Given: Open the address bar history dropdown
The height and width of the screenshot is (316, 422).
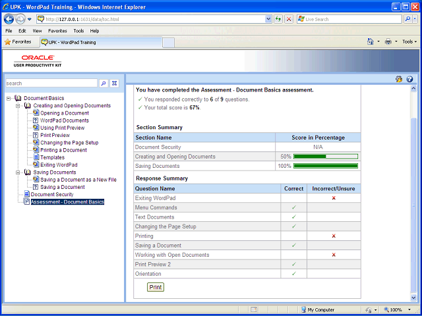Looking at the screenshot, I should (x=268, y=19).
